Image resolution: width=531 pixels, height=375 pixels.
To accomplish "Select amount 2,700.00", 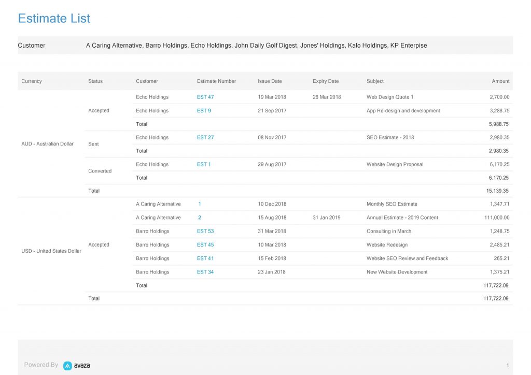I will point(499,97).
